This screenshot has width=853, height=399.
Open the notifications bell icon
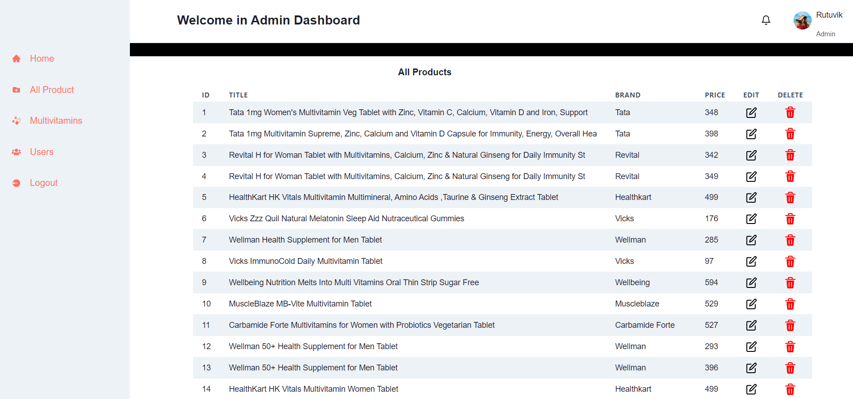(766, 20)
